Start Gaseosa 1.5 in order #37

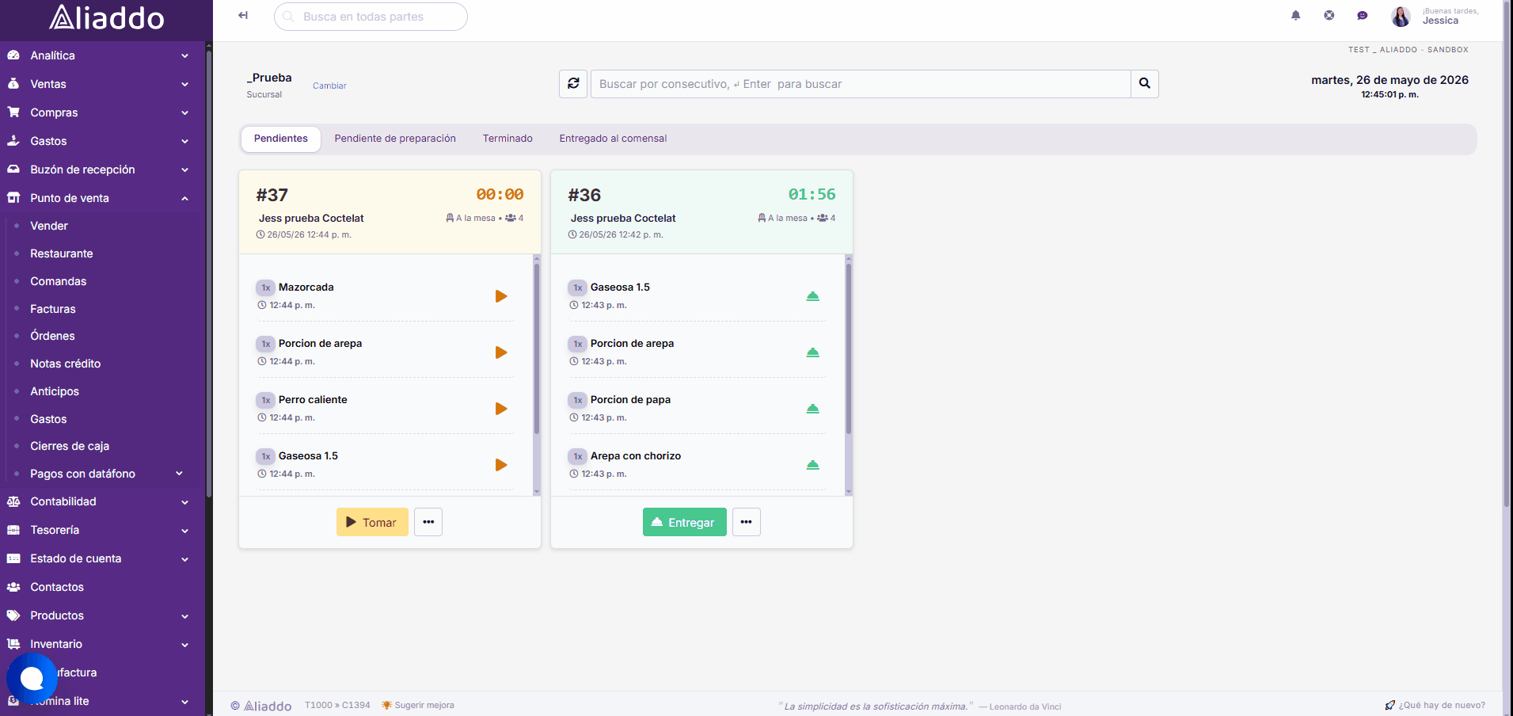(x=501, y=465)
